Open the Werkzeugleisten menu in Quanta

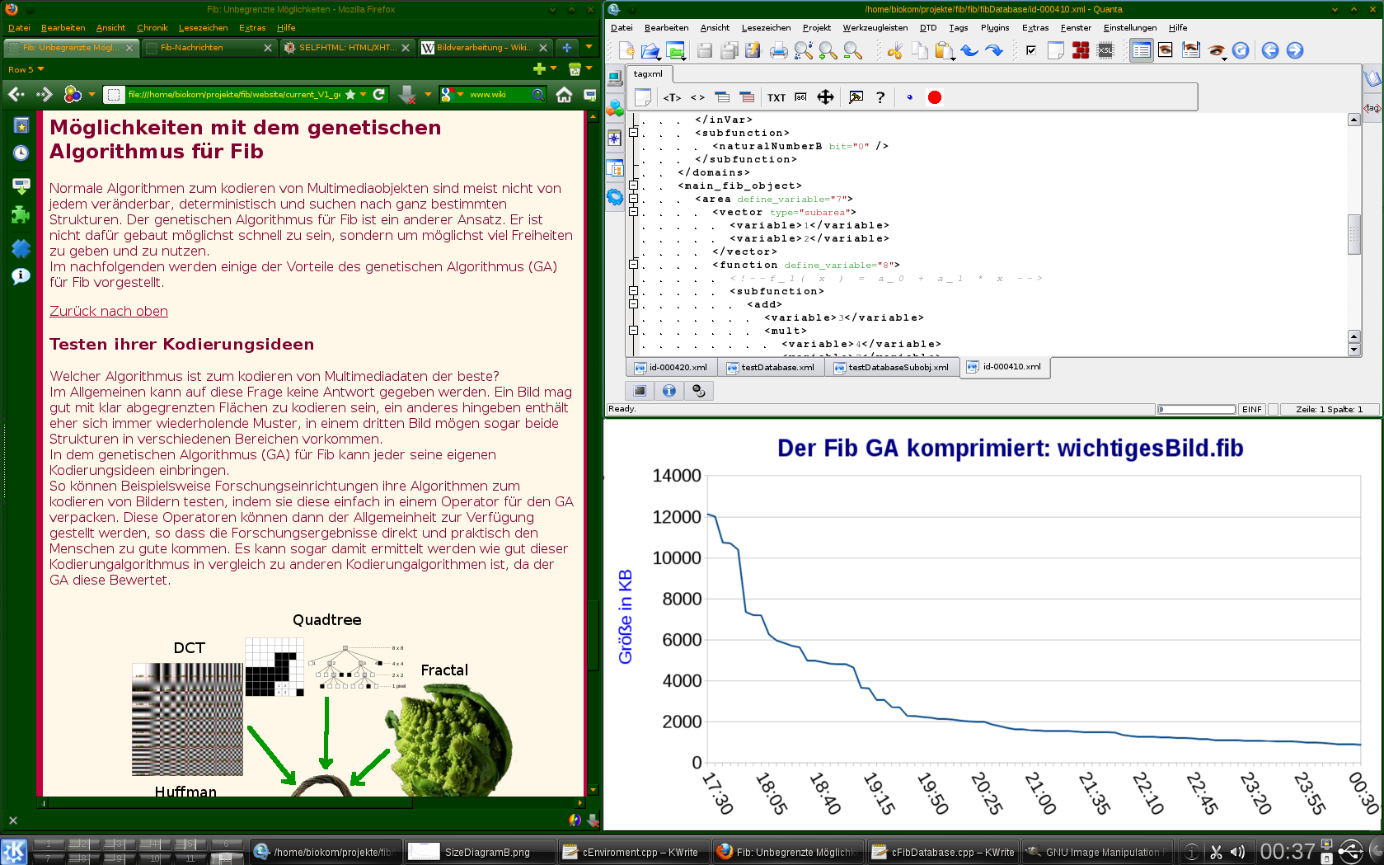875,27
